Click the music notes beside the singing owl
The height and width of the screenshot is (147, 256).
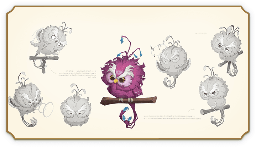click(x=155, y=50)
